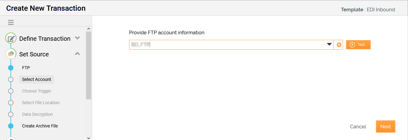The image size is (408, 140).
Task: Open the Select Account step
Action: tap(36, 79)
